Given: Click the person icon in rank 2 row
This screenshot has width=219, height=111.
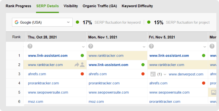Looking at the screenshot, I should (x=82, y=65).
